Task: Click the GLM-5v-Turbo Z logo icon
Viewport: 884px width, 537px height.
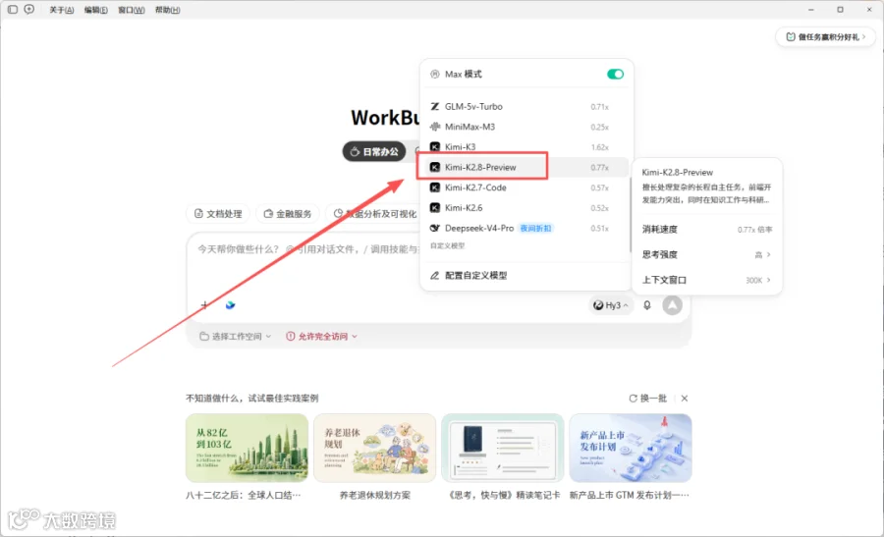Action: coord(435,106)
